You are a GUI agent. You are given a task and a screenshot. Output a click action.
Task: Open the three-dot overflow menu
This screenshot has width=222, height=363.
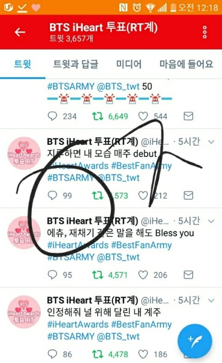click(204, 32)
